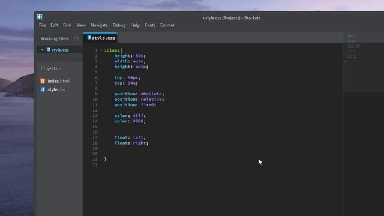The height and width of the screenshot is (216, 384).
Task: Click the CSS3 icon next to project style.css
Action: tap(43, 89)
